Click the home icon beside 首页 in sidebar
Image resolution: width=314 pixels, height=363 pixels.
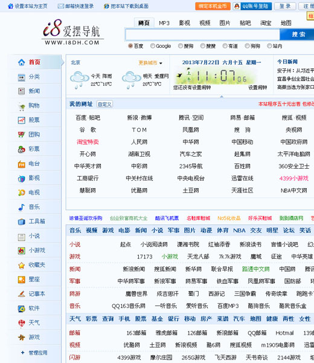tap(22, 62)
